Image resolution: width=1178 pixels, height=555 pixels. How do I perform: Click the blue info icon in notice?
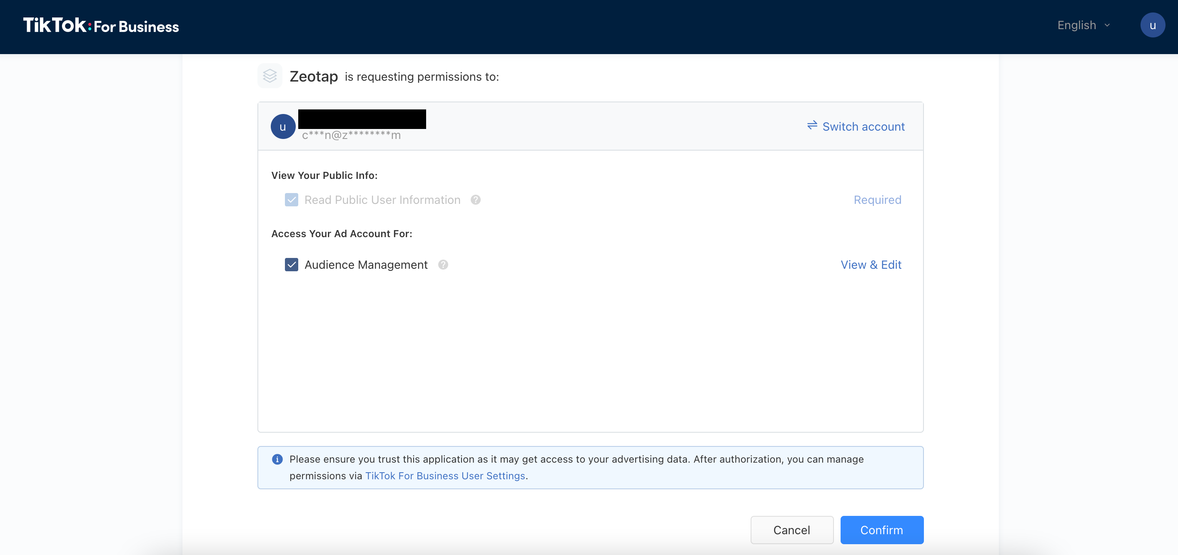coord(277,459)
